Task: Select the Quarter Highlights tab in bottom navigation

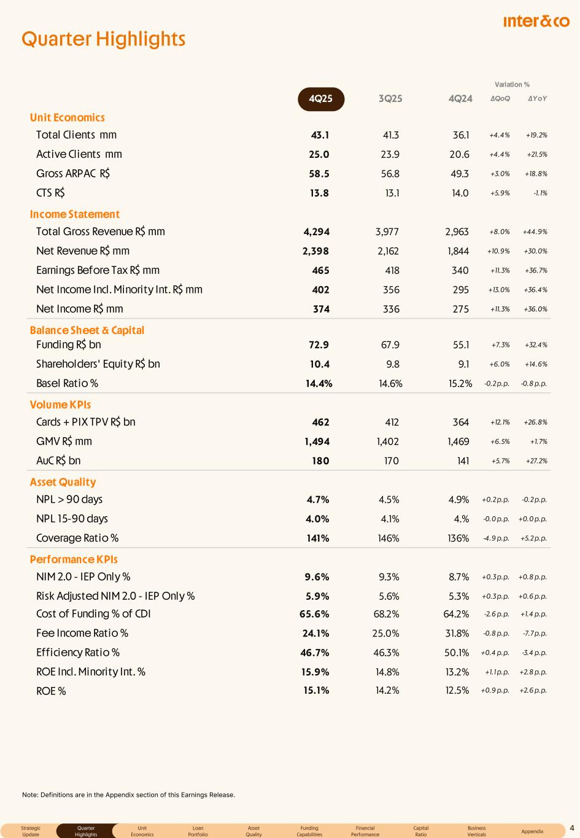Action: click(x=86, y=831)
